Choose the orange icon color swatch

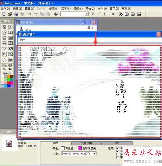[x=9, y=77]
